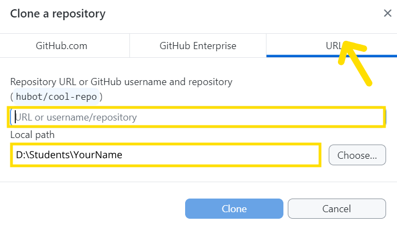This screenshot has height=228, width=397.
Task: Select the URL tab
Action: (x=331, y=46)
